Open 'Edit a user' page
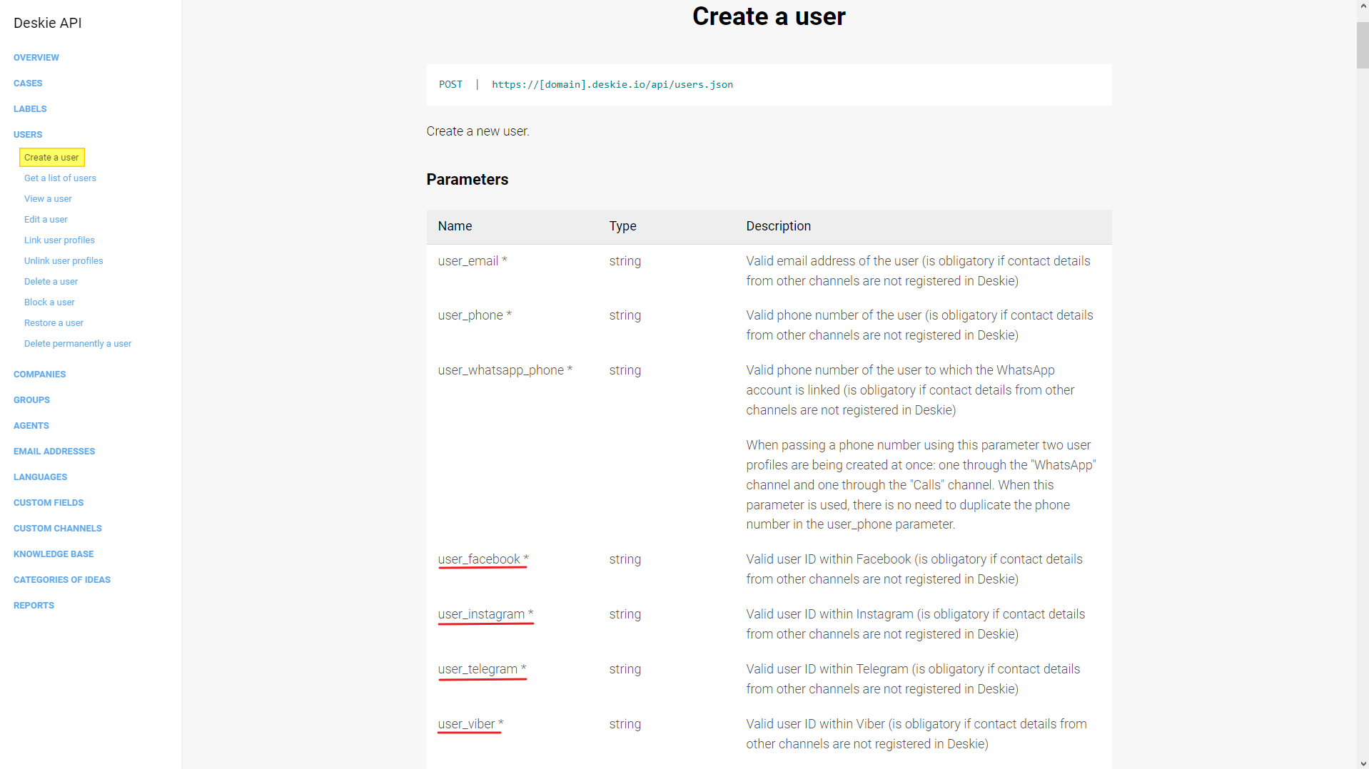The height and width of the screenshot is (769, 1369). [46, 220]
